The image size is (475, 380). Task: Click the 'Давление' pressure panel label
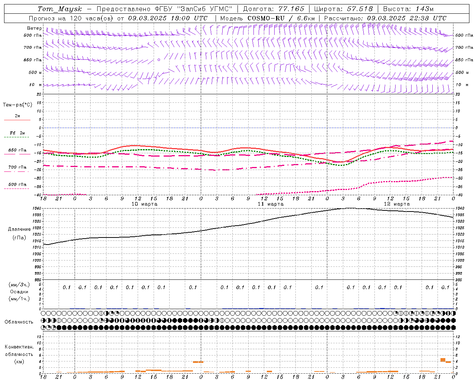point(19,229)
